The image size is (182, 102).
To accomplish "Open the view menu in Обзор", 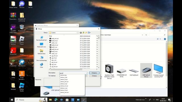I will click(89, 33).
